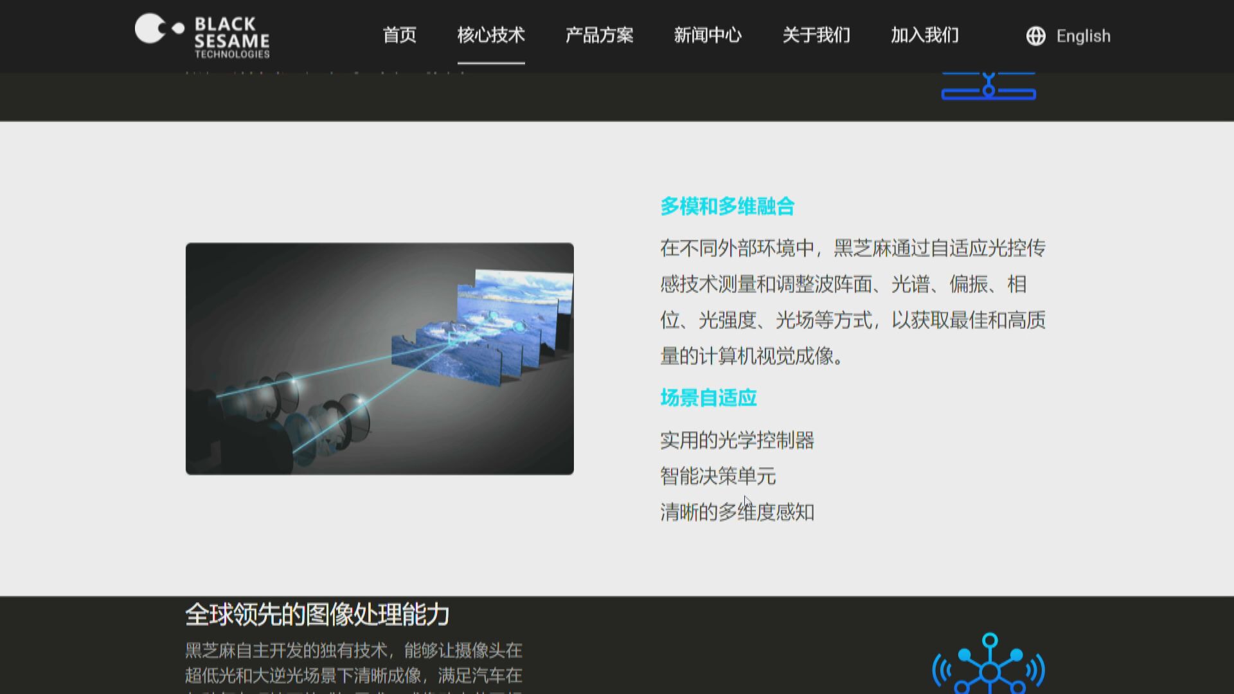Click the 智能决策单元 list item
This screenshot has height=694, width=1234.
(x=717, y=476)
